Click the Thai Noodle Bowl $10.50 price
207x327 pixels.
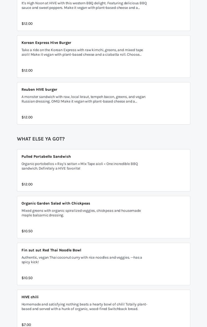[x=27, y=278]
